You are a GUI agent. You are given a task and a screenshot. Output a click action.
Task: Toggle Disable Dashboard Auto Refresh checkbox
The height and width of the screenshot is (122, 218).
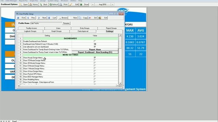[95, 41]
